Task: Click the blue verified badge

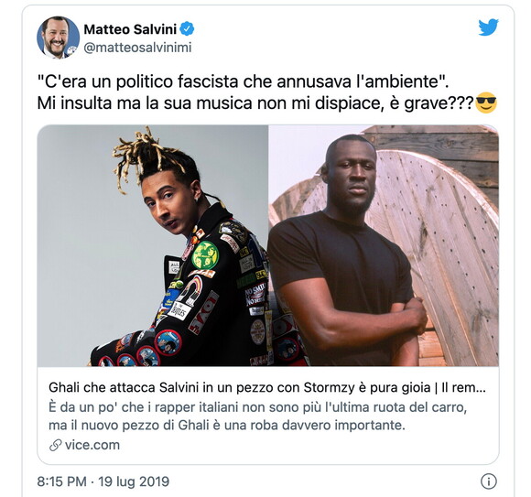Action: 187,29
